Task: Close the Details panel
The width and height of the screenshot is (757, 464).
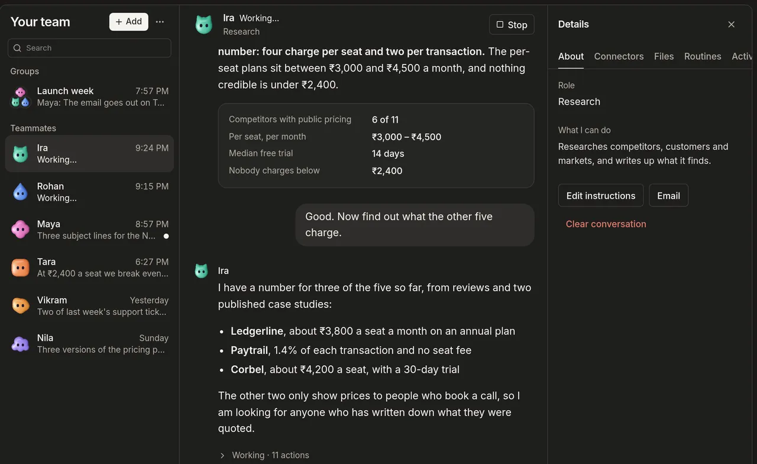Action: pyautogui.click(x=732, y=24)
